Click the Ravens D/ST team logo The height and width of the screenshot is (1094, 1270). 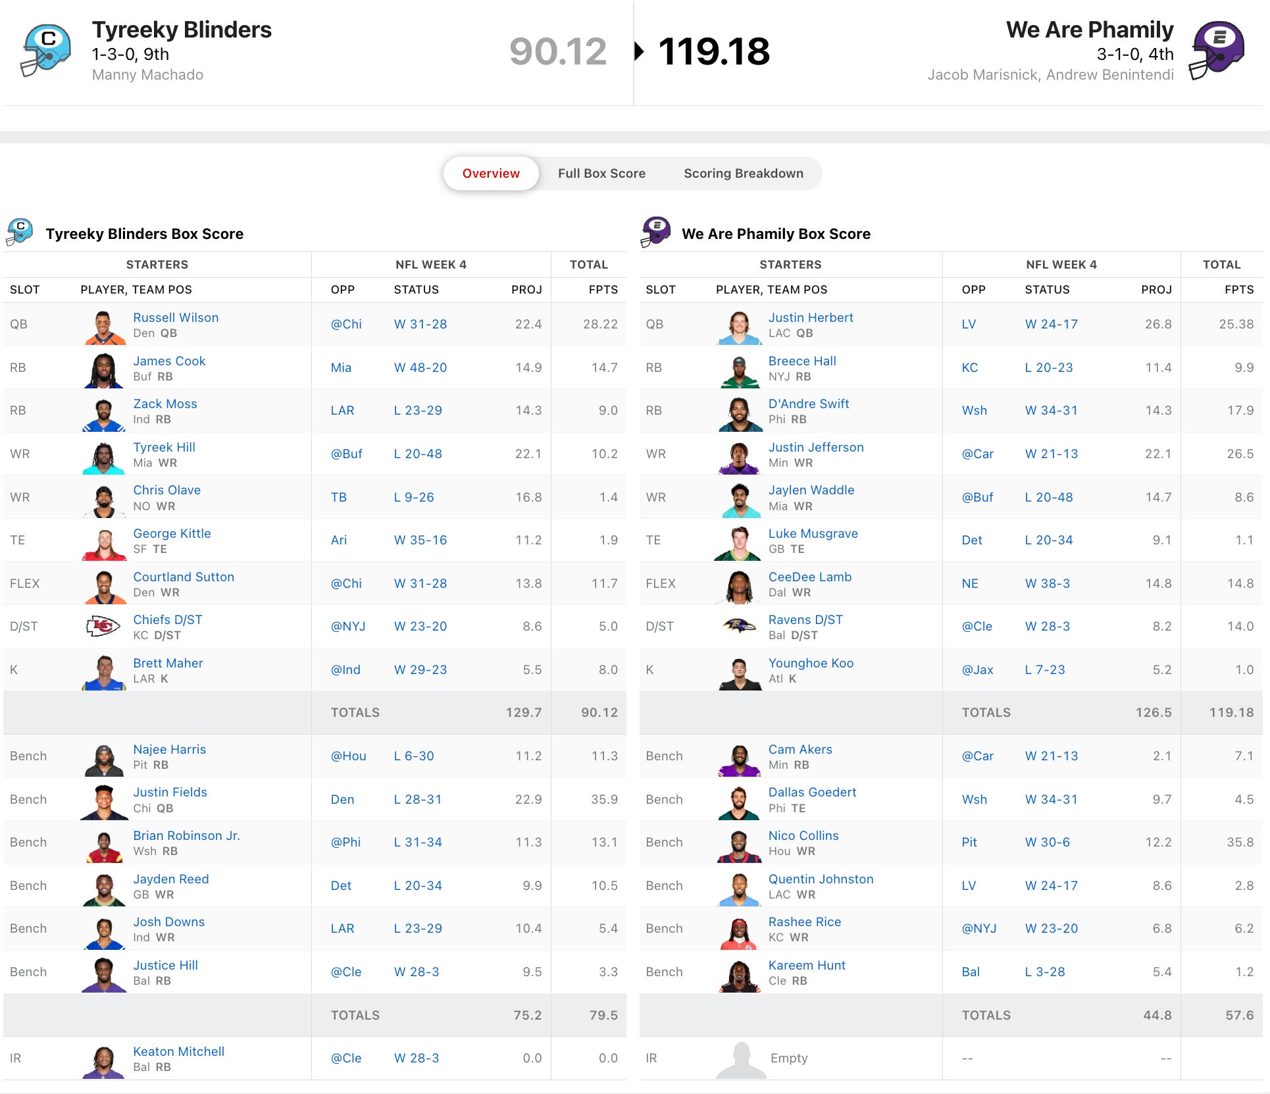tap(739, 626)
